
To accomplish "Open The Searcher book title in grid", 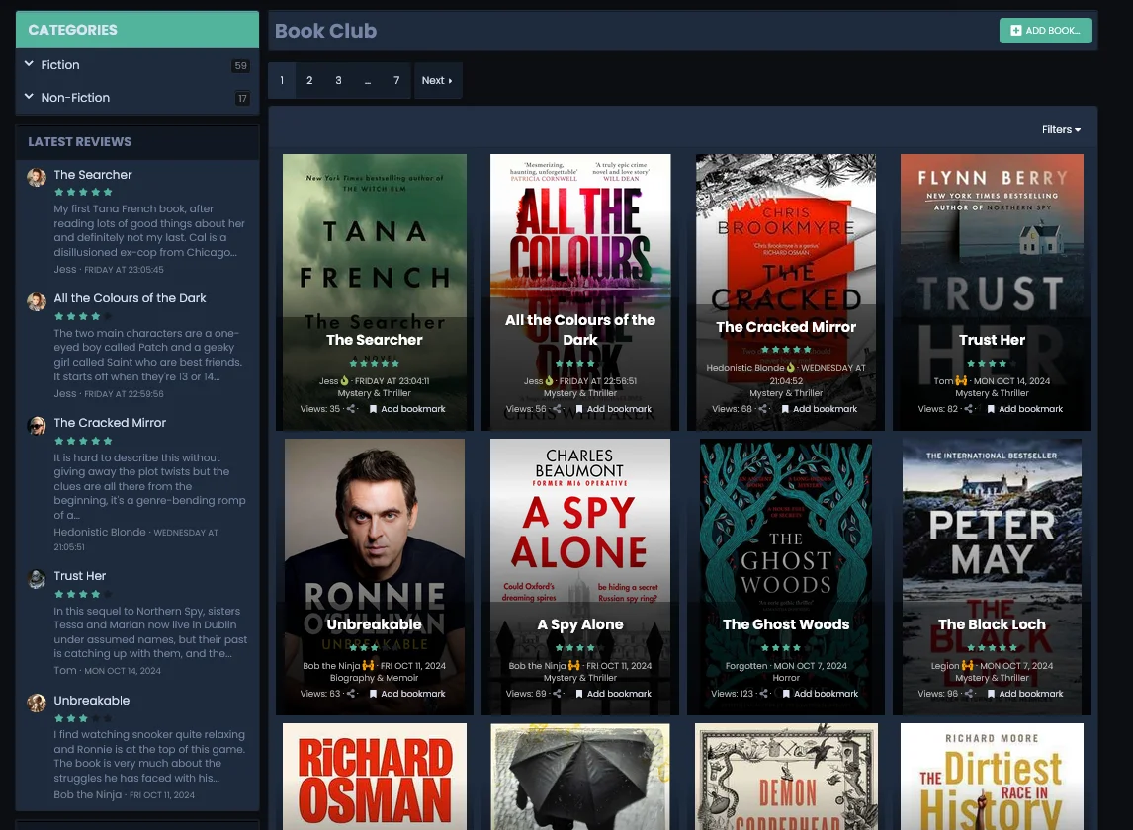I will (375, 340).
